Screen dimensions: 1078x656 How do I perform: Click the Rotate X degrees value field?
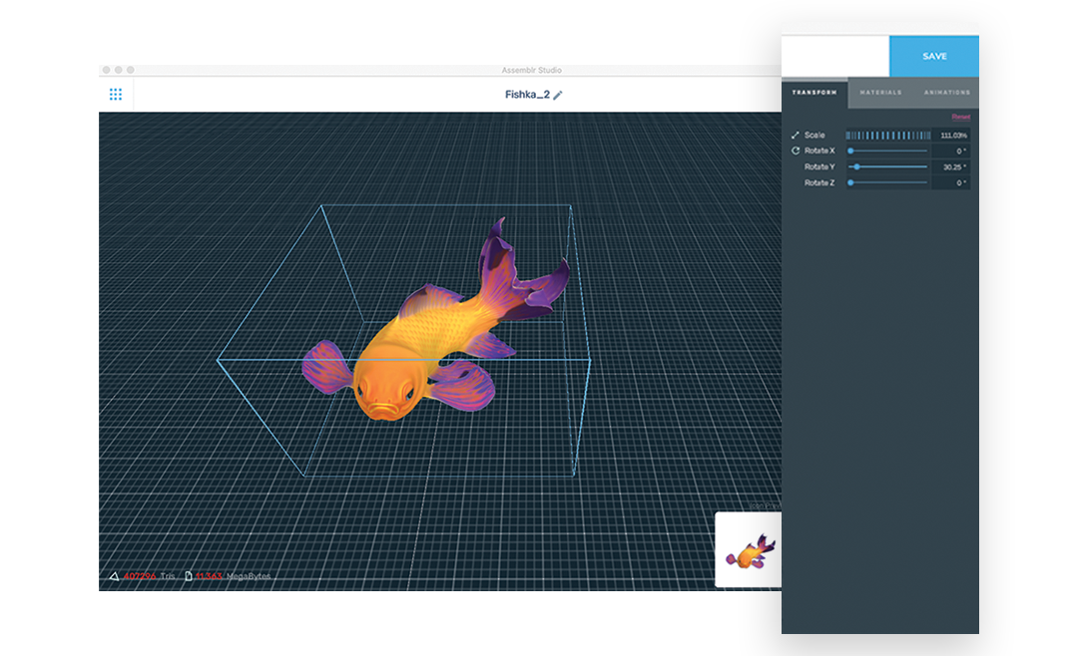[x=951, y=152]
